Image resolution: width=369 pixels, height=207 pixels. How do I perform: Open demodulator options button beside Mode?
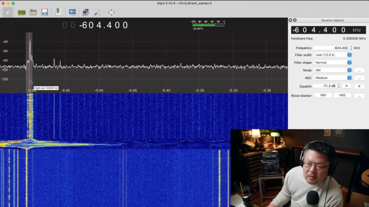[359, 70]
